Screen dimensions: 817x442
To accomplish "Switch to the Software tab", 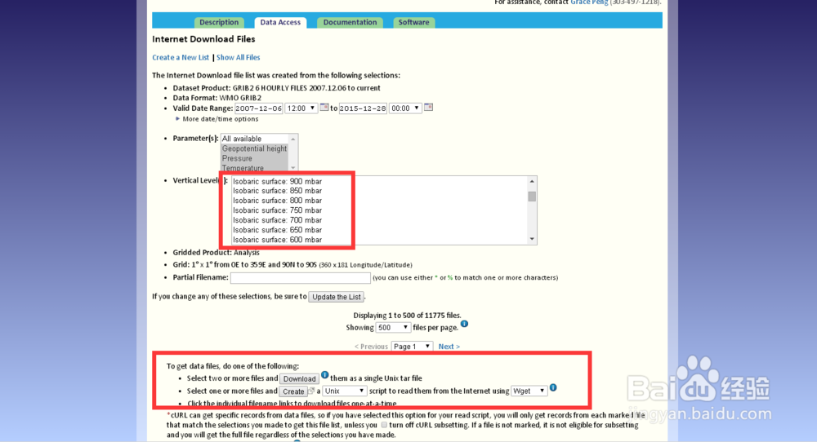I will click(413, 22).
